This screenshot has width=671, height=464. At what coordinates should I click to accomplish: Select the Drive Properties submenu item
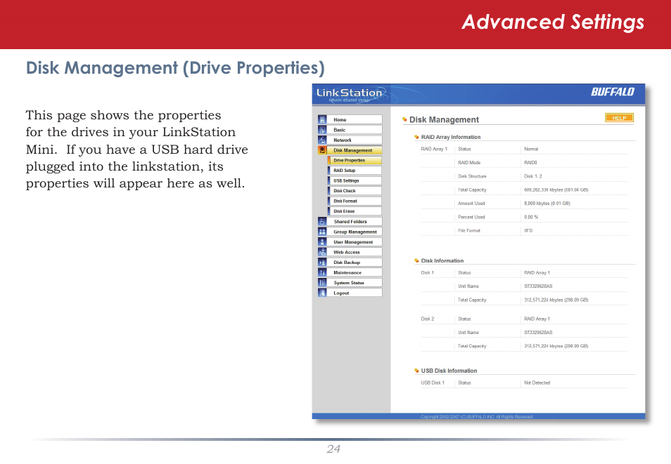[x=354, y=161]
